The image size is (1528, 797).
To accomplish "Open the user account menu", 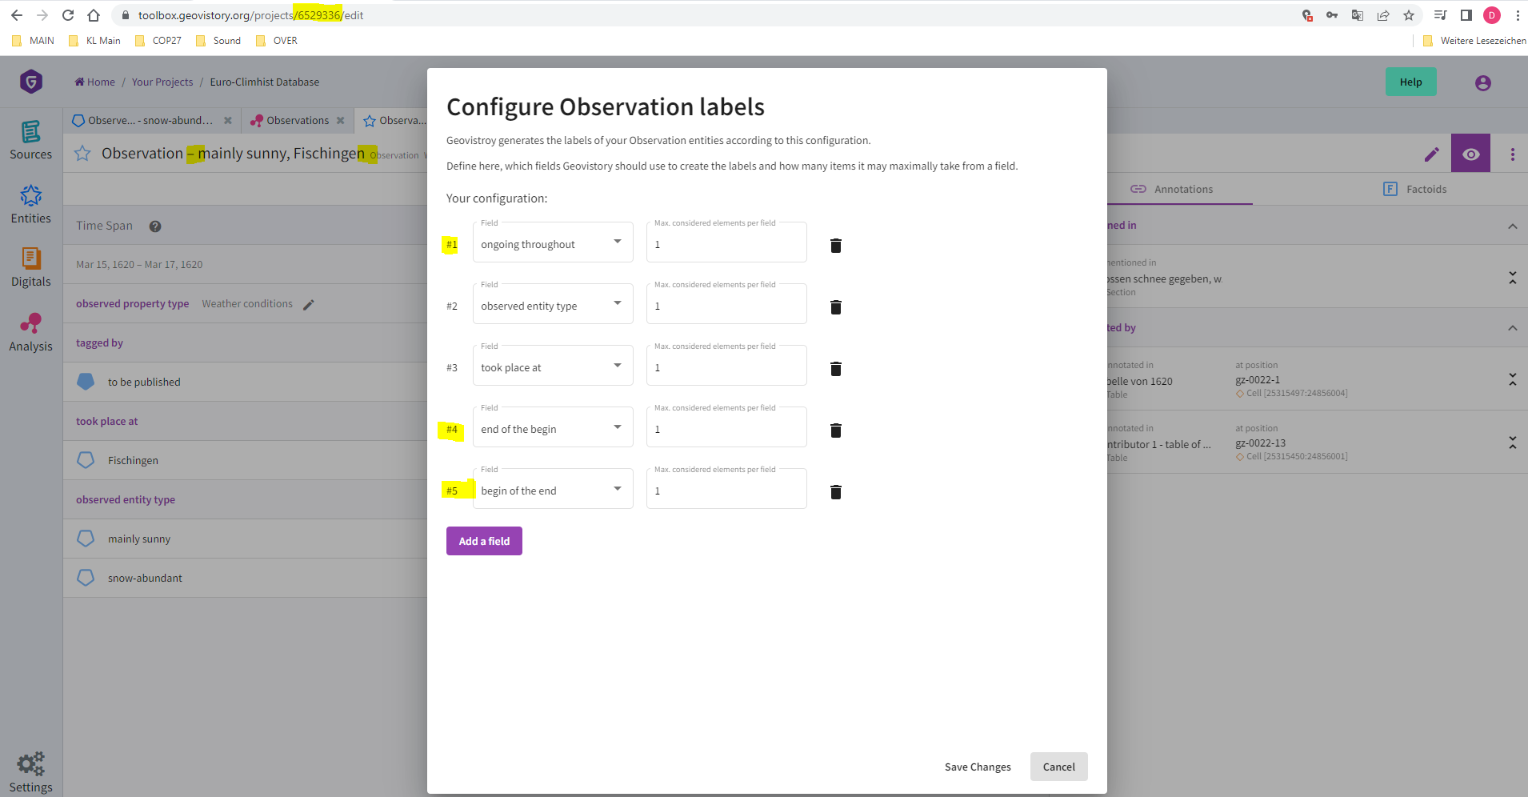I will tap(1483, 82).
